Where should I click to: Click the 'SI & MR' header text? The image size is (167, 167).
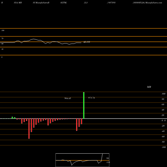pos(18,3)
